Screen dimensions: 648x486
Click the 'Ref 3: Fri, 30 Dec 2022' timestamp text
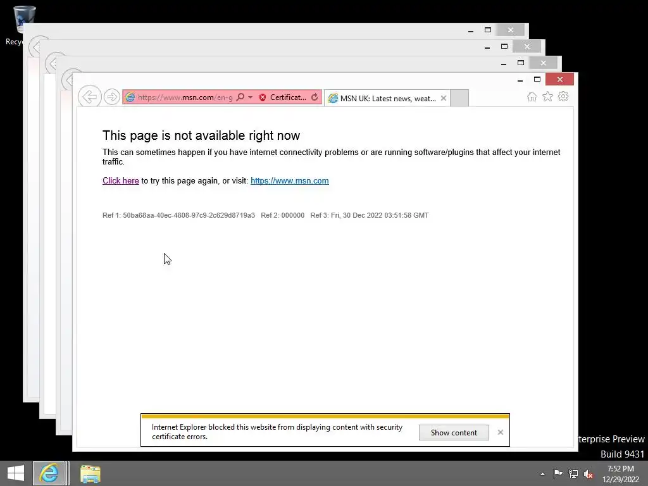[x=370, y=215]
